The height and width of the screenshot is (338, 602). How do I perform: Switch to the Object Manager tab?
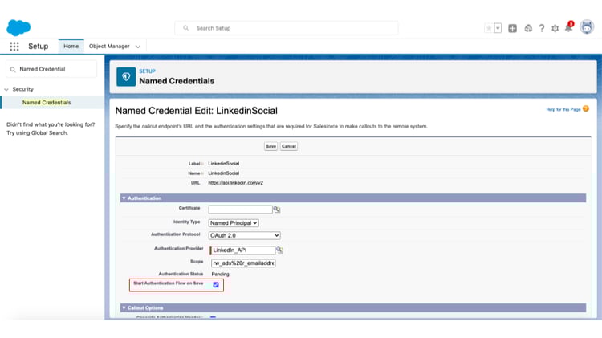pyautogui.click(x=109, y=46)
